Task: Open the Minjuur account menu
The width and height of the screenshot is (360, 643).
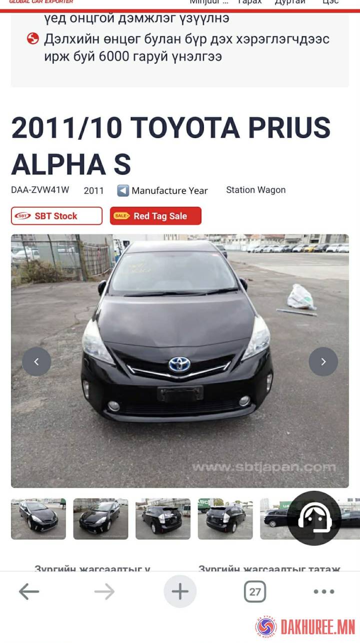Action: 208,2
